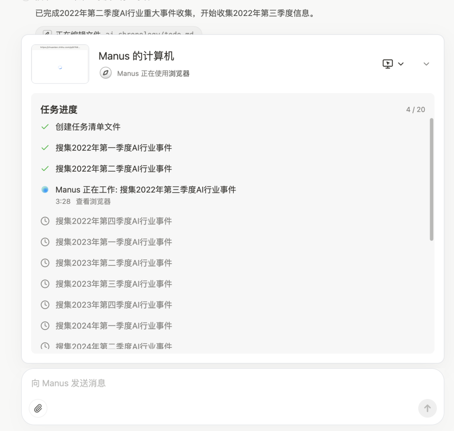
Task: Click the screen takeover monitor icon
Action: coord(388,63)
